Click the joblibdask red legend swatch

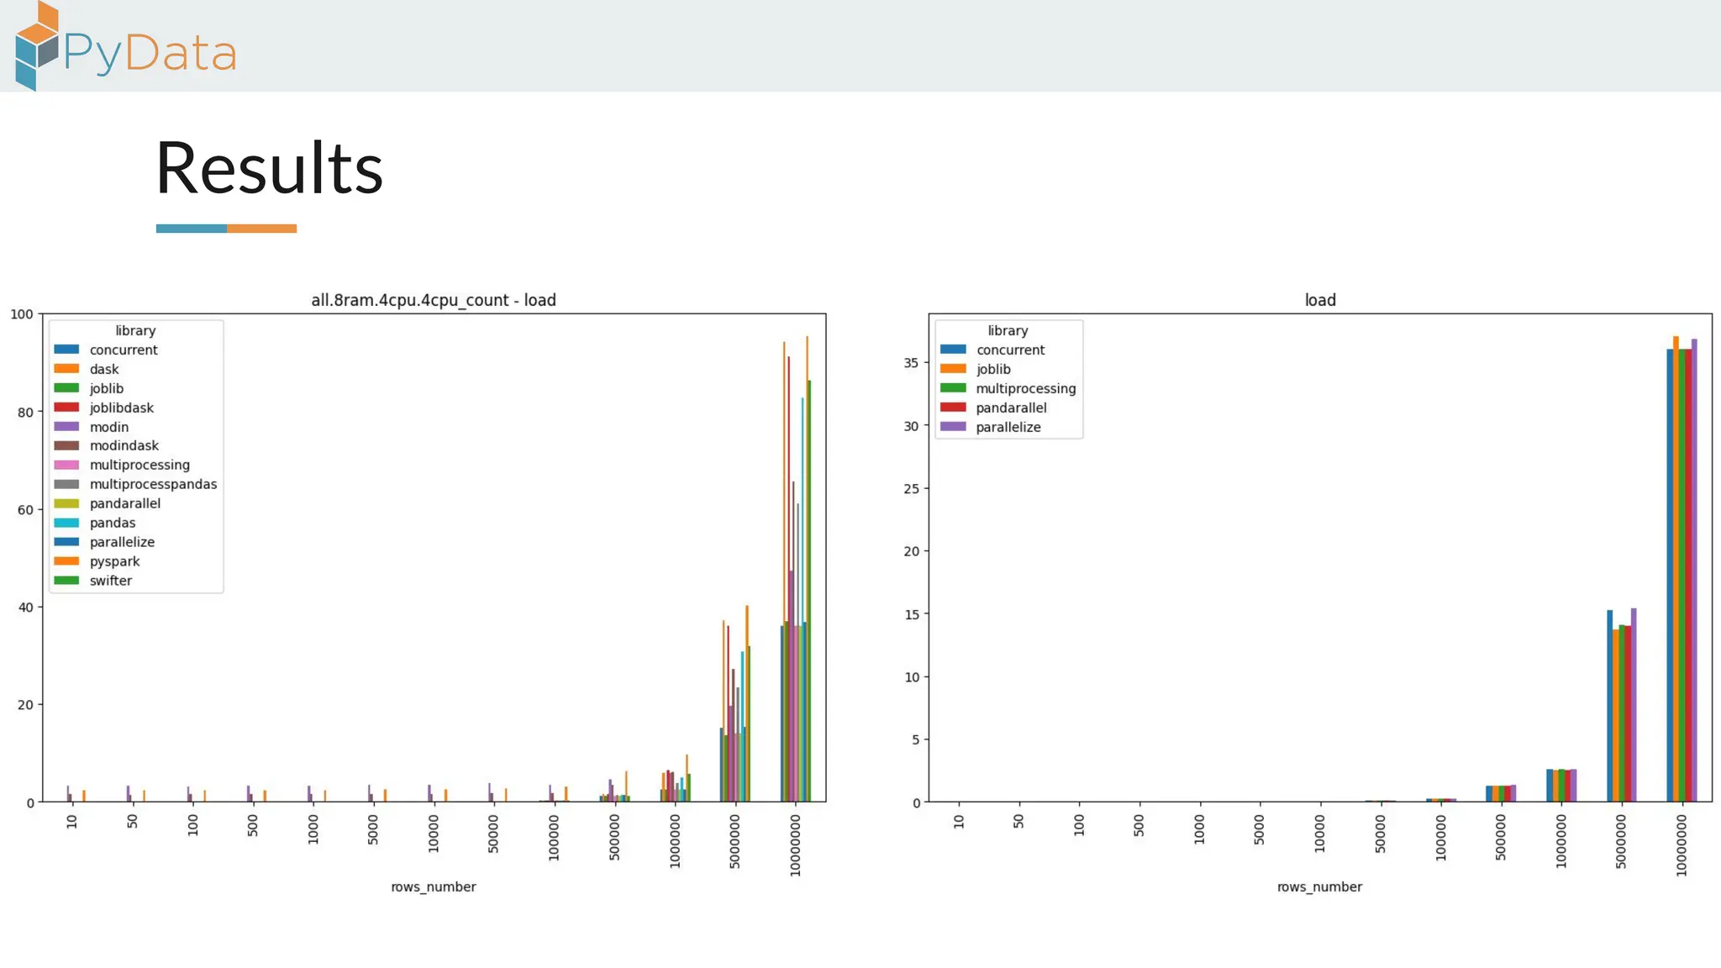click(x=66, y=408)
